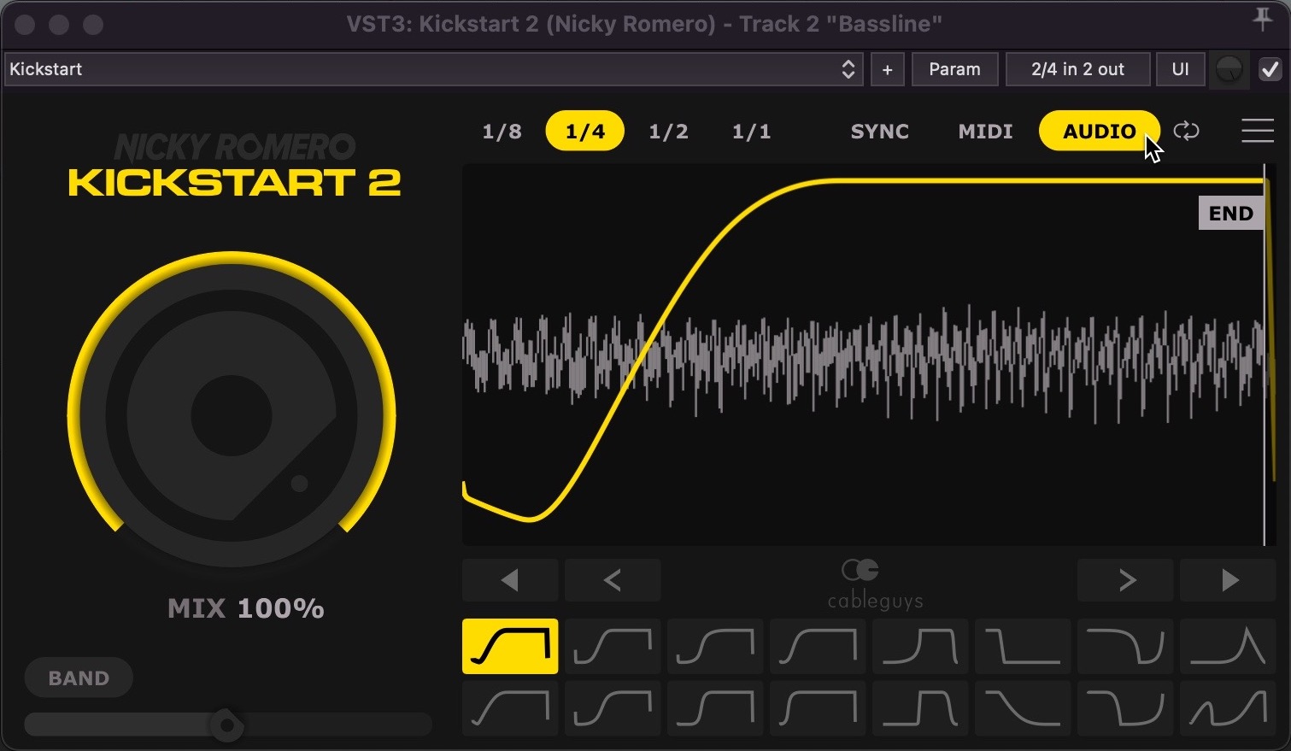Select the sharp drop-to-flat-low curve shape preset
The height and width of the screenshot is (751, 1291).
[1023, 646]
